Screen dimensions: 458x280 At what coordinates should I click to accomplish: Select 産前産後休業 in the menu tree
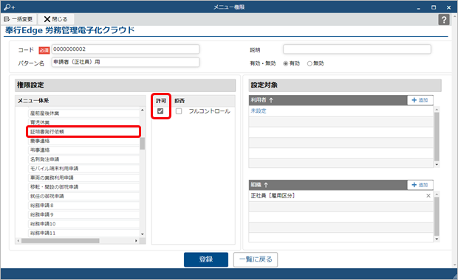click(x=83, y=113)
